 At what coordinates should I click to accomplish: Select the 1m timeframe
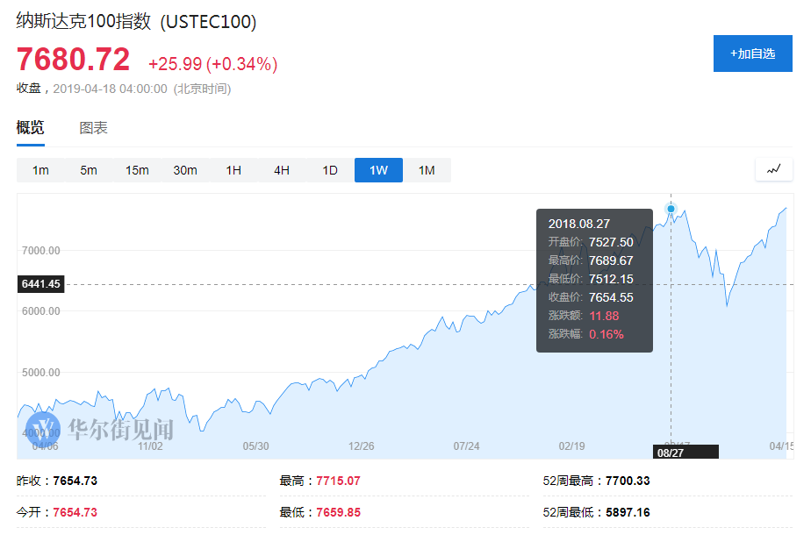click(40, 170)
